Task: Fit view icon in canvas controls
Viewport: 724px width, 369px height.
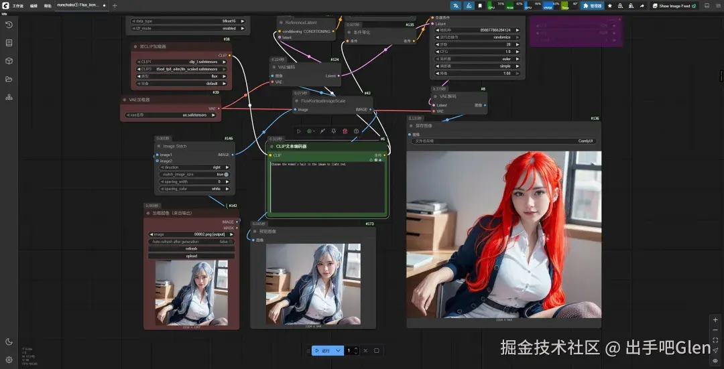Action: coord(715,340)
